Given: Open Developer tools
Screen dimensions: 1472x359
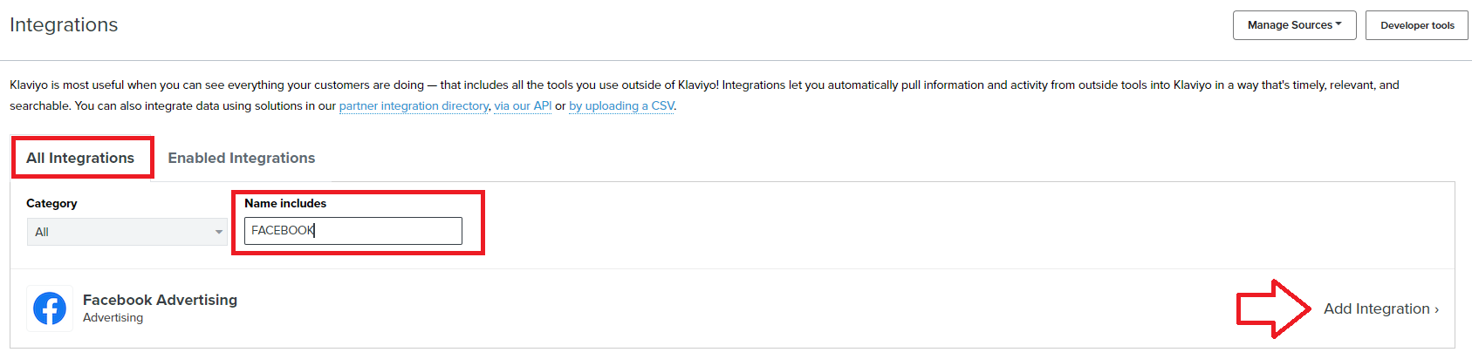Looking at the screenshot, I should coord(1417,25).
